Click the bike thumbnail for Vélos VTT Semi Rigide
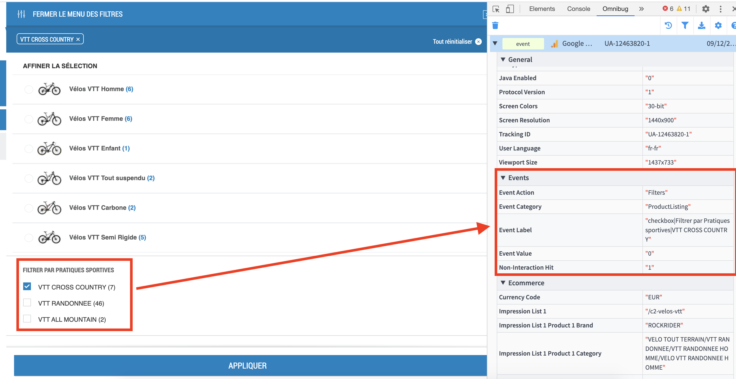 click(x=49, y=237)
